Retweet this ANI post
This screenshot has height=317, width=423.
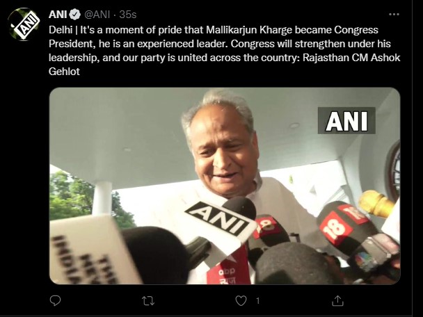pos(148,301)
